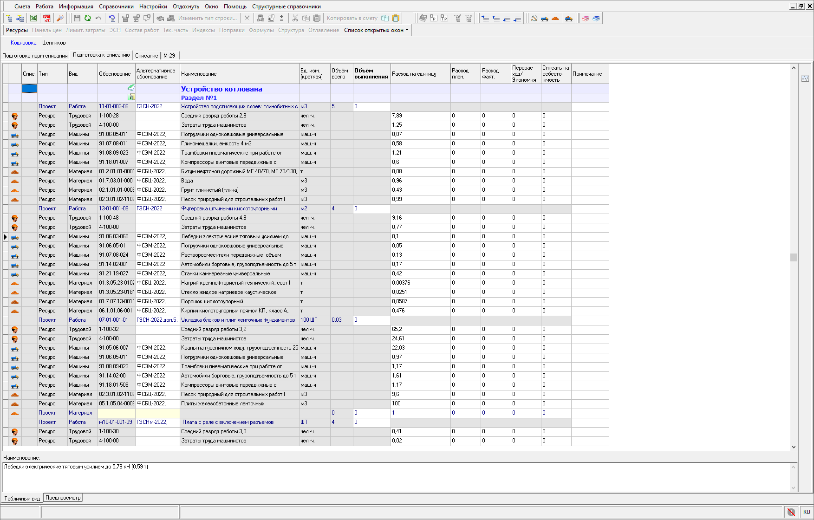Click the undo arrow icon
The width and height of the screenshot is (814, 520).
pos(98,18)
